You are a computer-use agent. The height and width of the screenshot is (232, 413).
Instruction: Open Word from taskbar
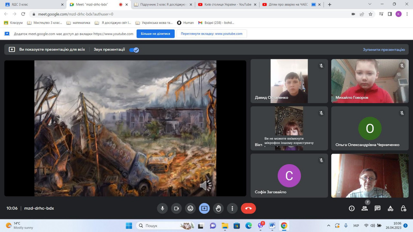coord(272,226)
